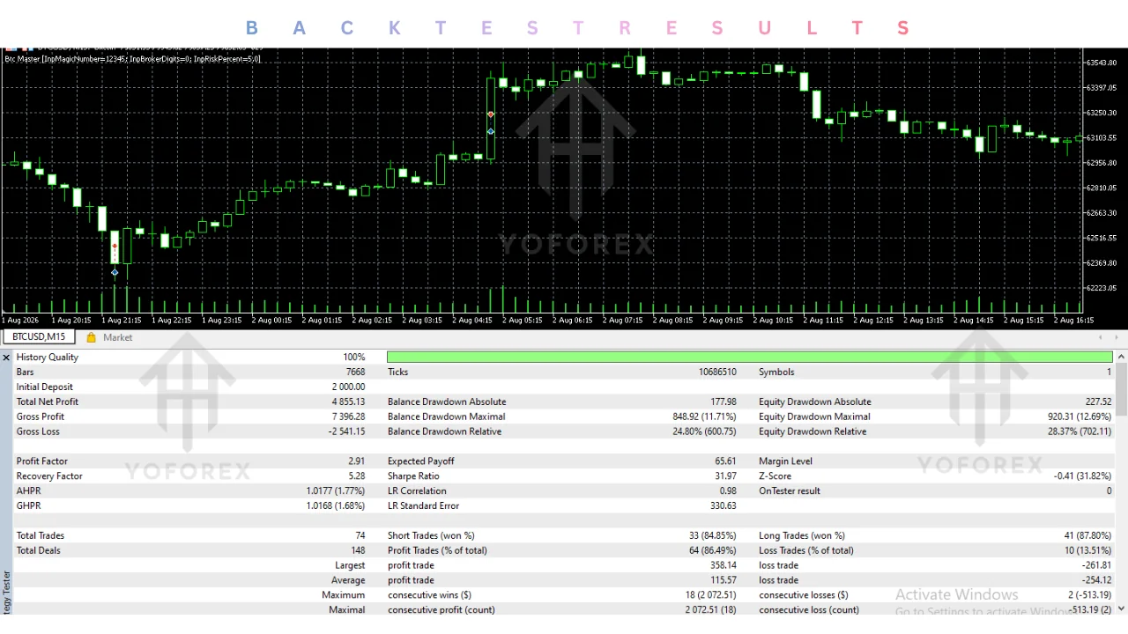Image resolution: width=1128 pixels, height=634 pixels.
Task: Click the report scrollbar up arrow
Action: (x=1121, y=357)
